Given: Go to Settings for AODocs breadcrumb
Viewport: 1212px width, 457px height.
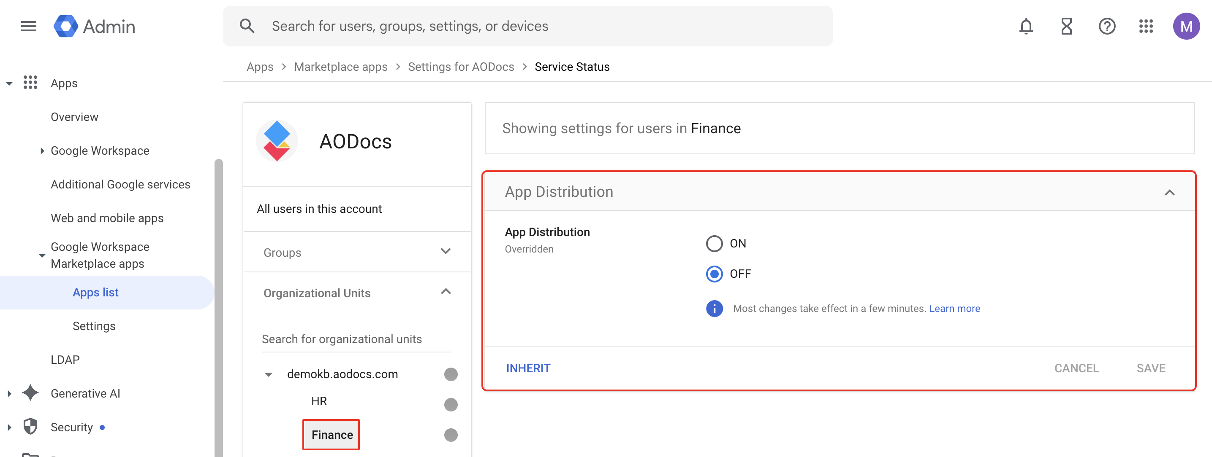Looking at the screenshot, I should coord(461,67).
